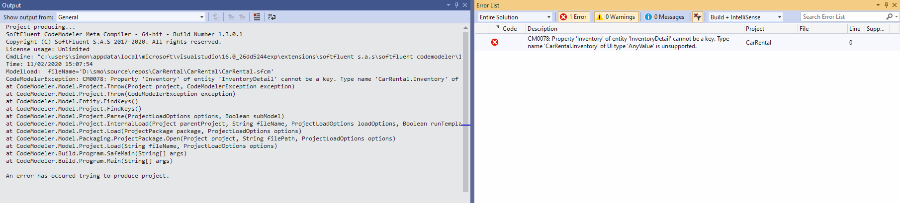
Task: Pin the Error List panel
Action: coord(886,5)
